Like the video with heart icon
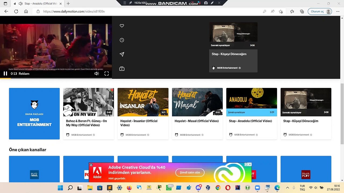344x193 pixels. pyautogui.click(x=122, y=26)
